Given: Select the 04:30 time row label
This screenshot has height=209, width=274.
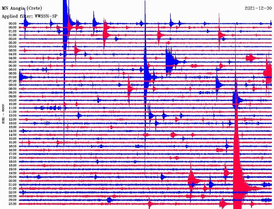Looking at the screenshot, I should pos(13,58).
